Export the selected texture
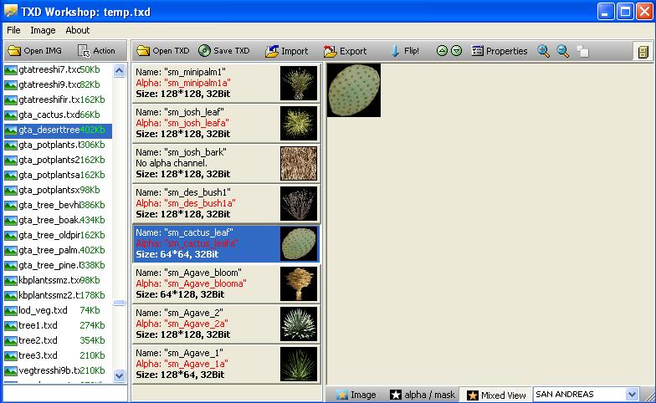656x403 pixels. coord(346,50)
